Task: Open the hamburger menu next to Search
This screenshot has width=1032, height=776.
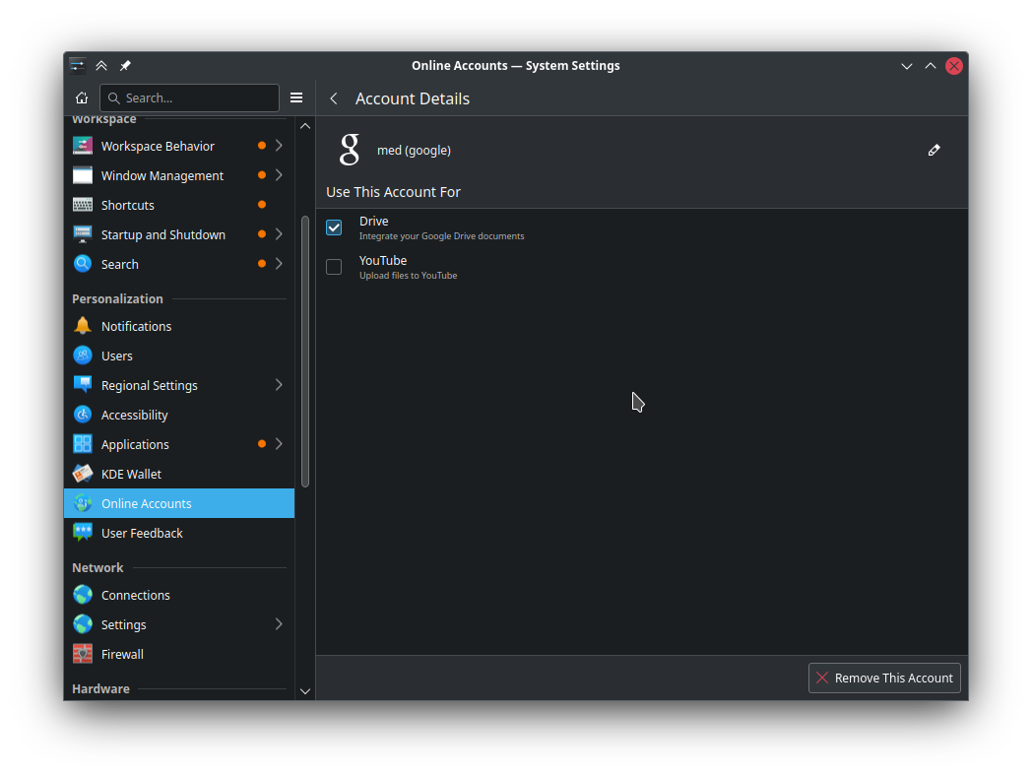Action: pos(296,98)
